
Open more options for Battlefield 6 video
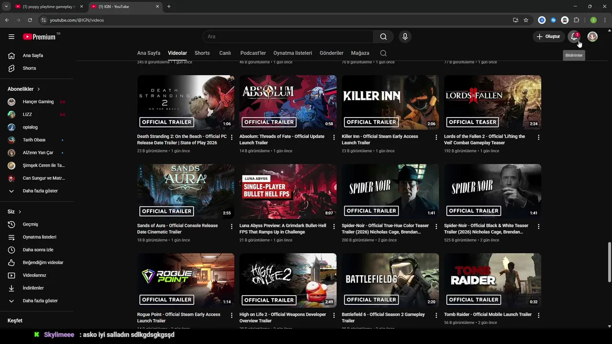(x=436, y=315)
